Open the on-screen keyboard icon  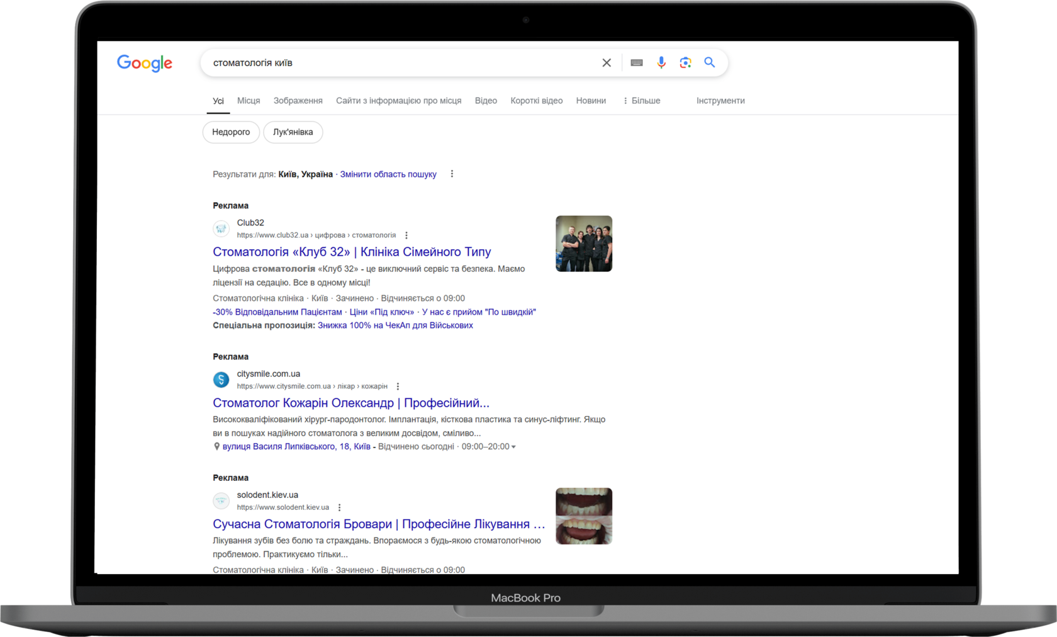[x=637, y=63]
